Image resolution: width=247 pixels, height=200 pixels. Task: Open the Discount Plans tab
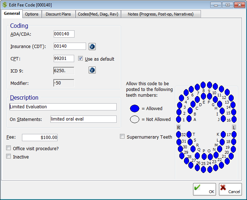[x=58, y=14]
